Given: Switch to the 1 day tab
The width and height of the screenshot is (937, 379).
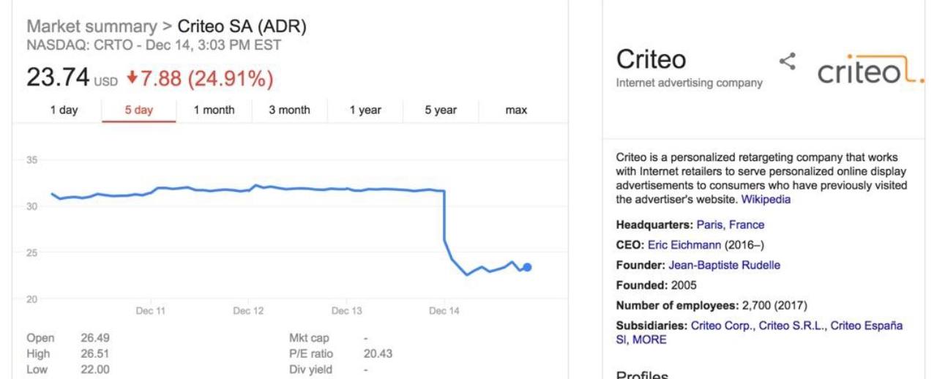Looking at the screenshot, I should pyautogui.click(x=64, y=110).
